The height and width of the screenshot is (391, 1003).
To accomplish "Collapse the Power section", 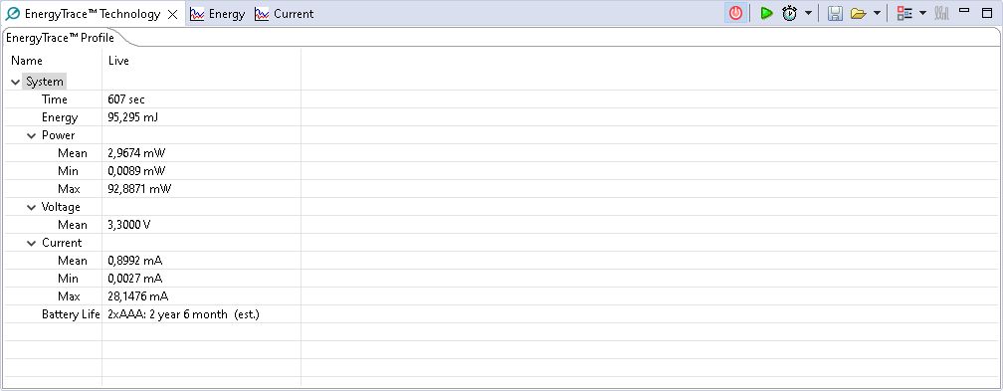I will (x=31, y=135).
